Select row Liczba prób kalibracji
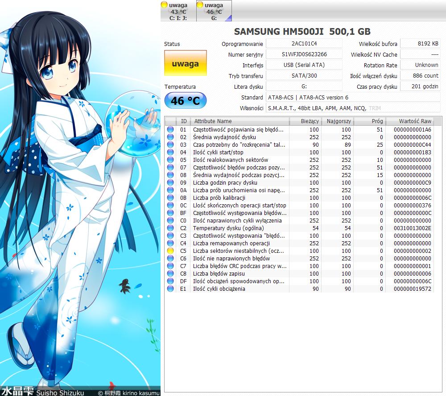Screen dimensions: 446x396 (299, 198)
